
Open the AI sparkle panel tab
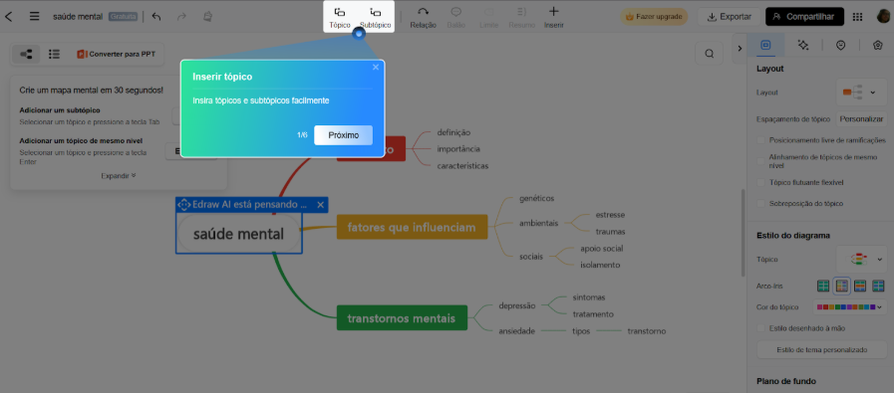tap(803, 46)
